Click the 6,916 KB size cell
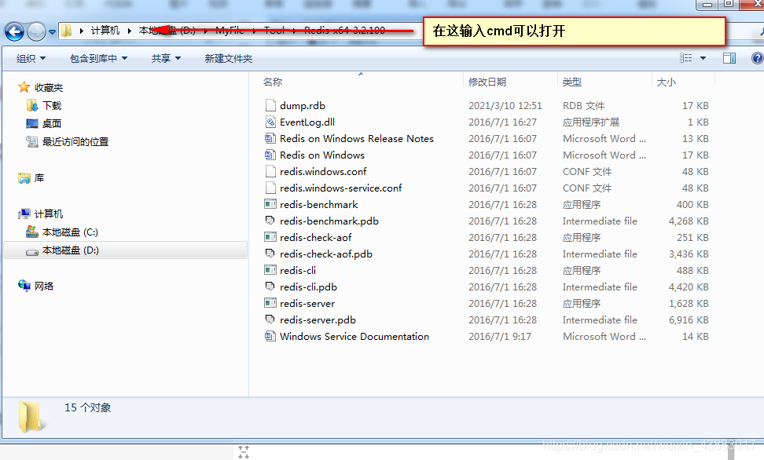 pyautogui.click(x=689, y=319)
